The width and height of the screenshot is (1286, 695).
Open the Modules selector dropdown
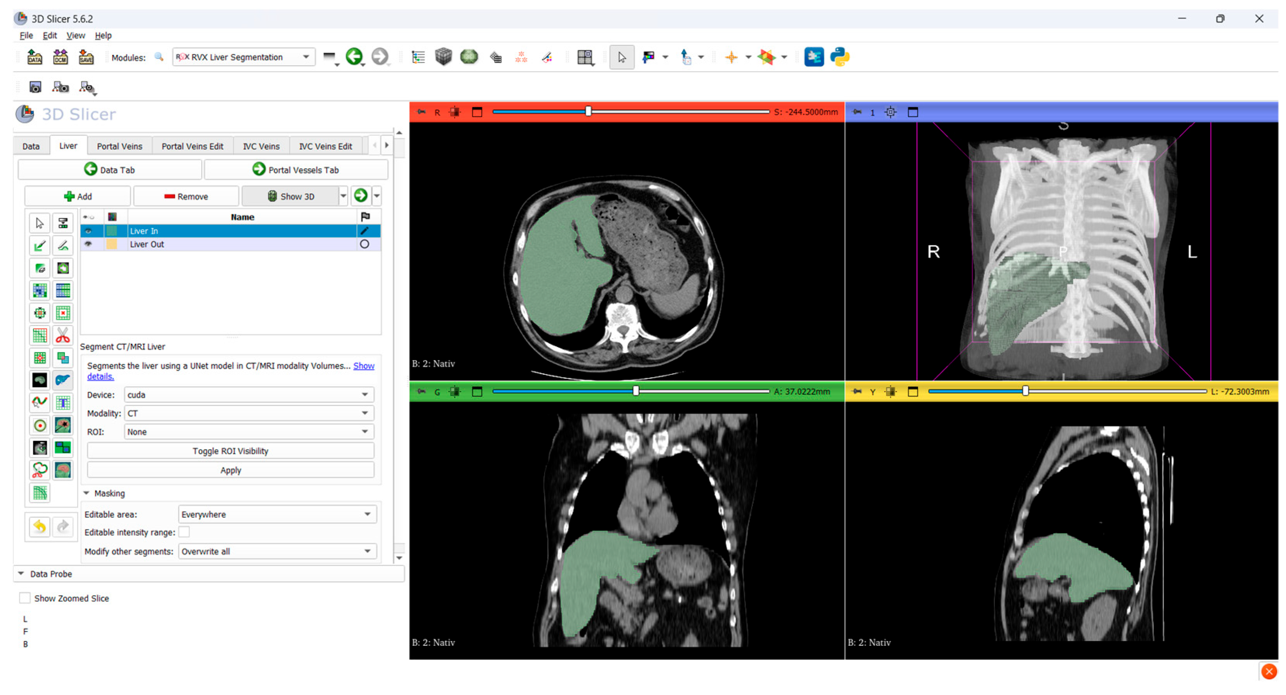click(x=243, y=57)
